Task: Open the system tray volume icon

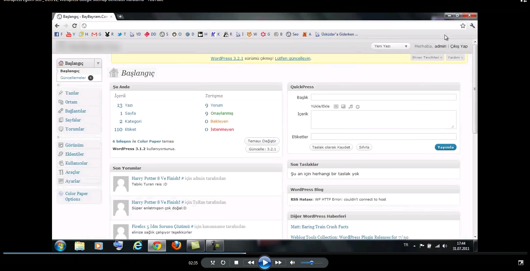Action: (x=445, y=246)
